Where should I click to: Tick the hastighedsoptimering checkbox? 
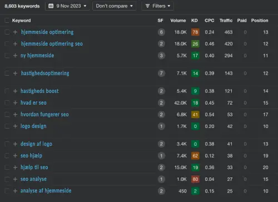click(x=7, y=73)
